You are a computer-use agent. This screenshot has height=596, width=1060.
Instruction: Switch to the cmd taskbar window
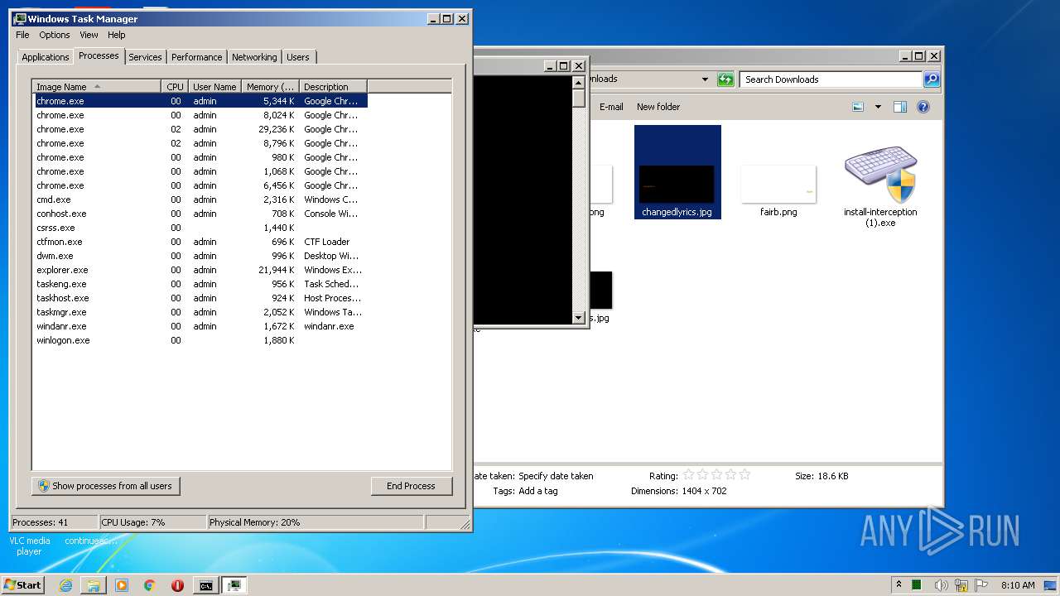[205, 585]
